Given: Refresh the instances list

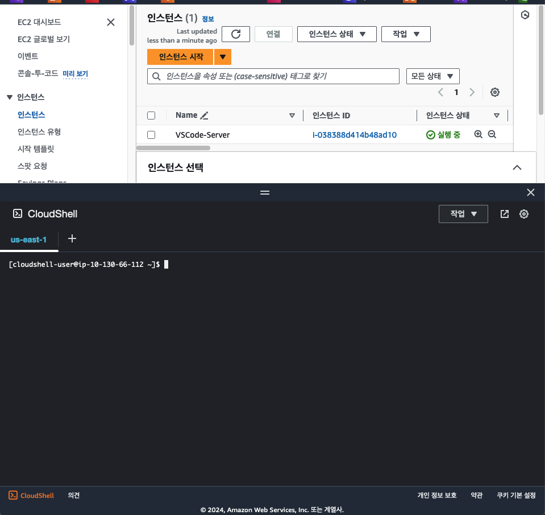Looking at the screenshot, I should [x=236, y=34].
